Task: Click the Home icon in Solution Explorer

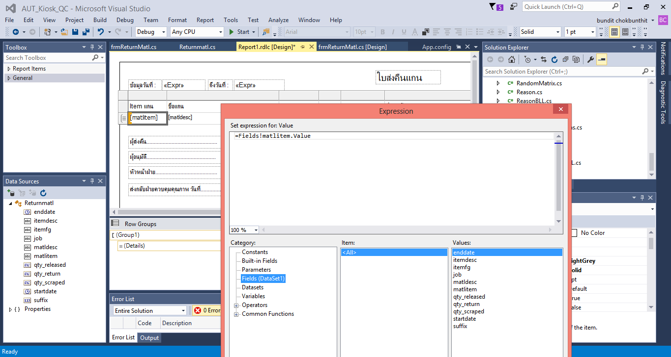Action: tap(512, 59)
